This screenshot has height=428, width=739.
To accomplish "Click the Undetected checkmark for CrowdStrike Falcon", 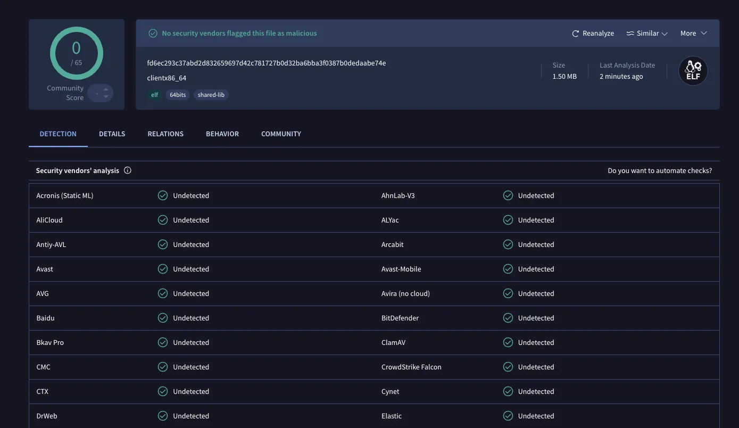I will tap(508, 367).
